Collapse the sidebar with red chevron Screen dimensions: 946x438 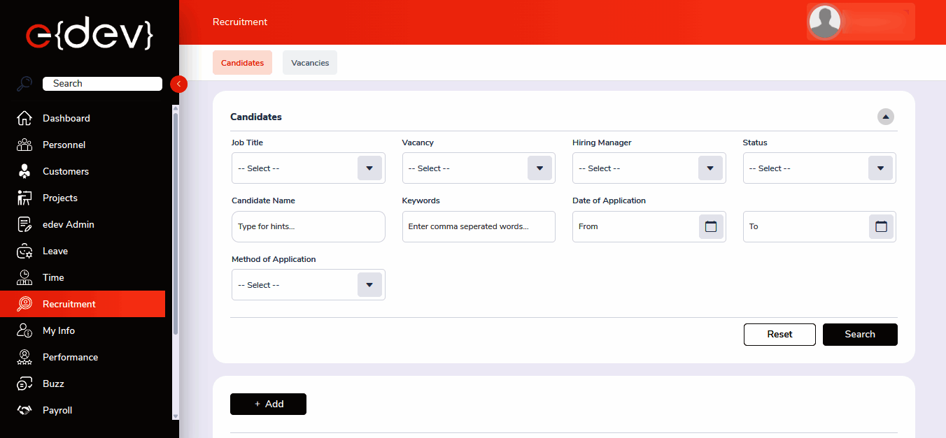[x=178, y=84]
